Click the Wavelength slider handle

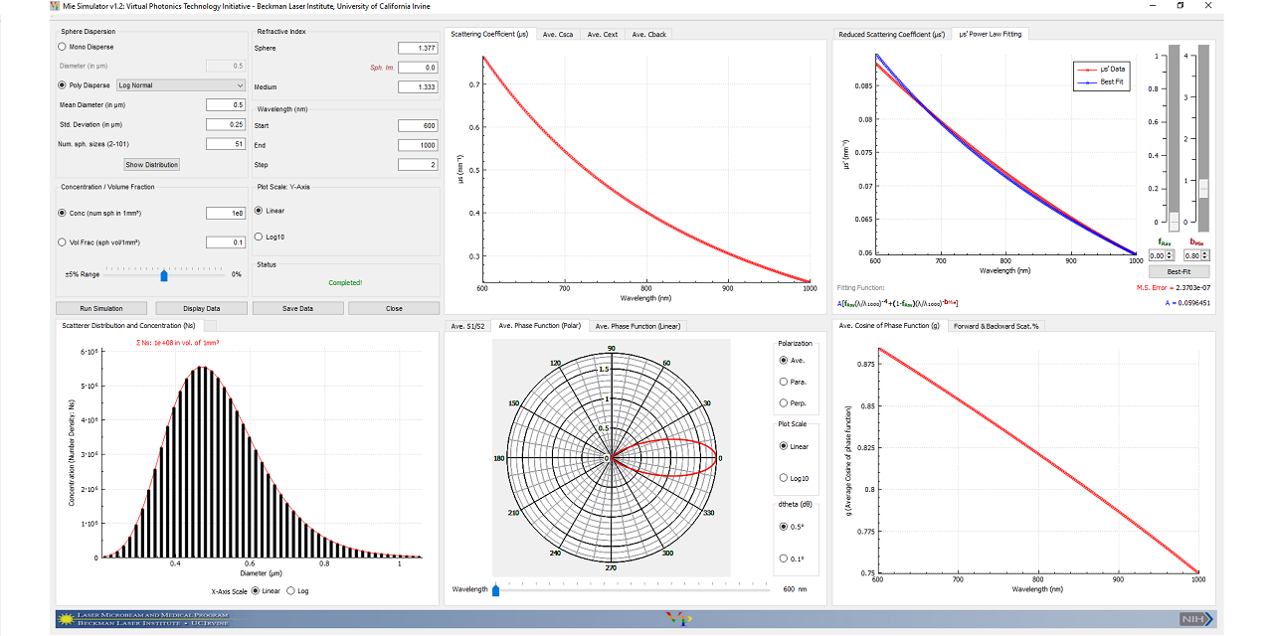tap(494, 588)
